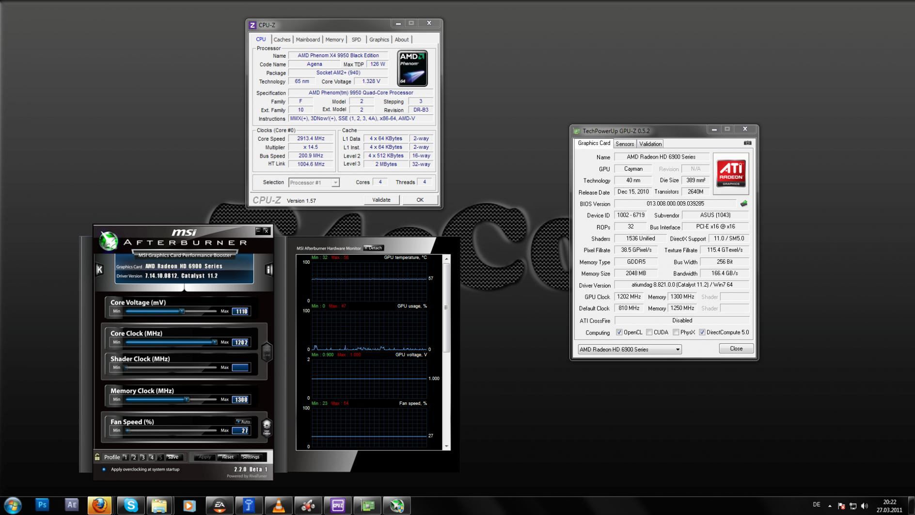Viewport: 915px width, 515px height.
Task: Detach the Afterburner hardware monitor
Action: pos(373,248)
